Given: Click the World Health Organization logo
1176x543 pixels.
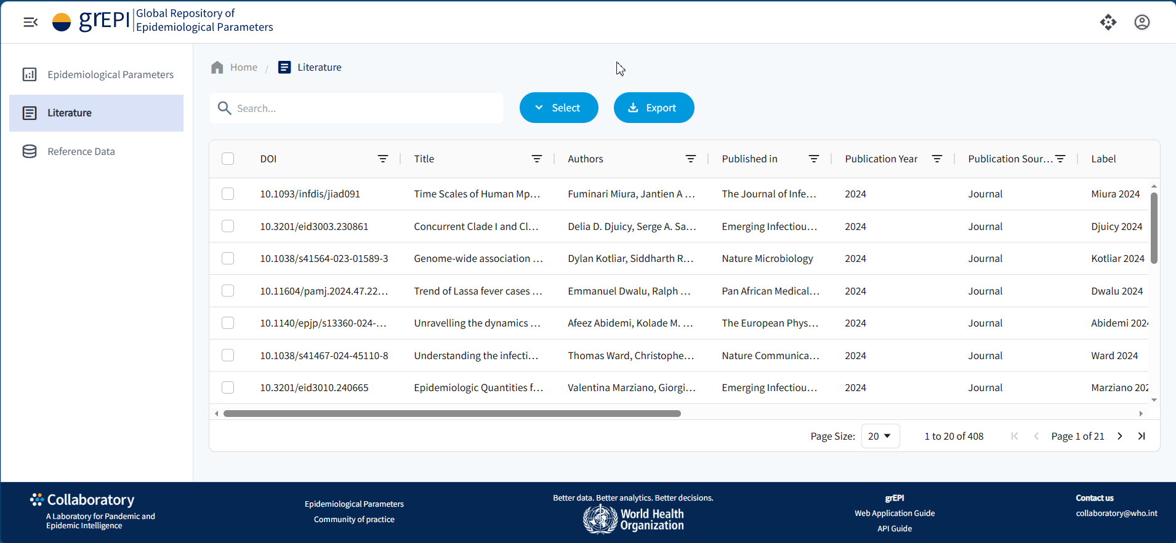Looking at the screenshot, I should [634, 519].
